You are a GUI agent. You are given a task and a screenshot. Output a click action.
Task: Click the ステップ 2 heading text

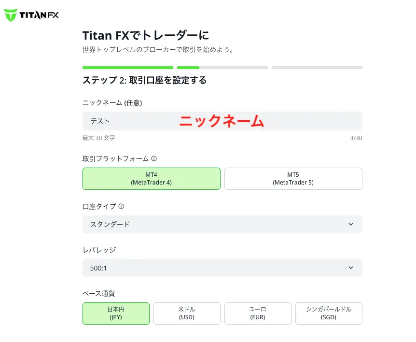click(x=145, y=80)
